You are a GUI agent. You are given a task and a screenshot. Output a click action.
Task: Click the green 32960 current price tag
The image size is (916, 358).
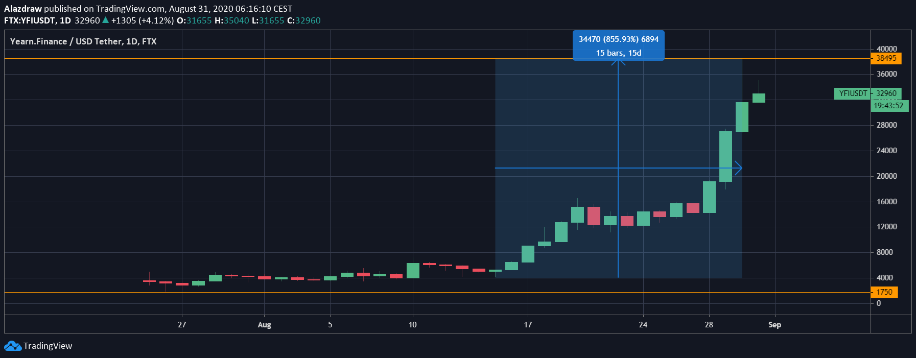886,93
